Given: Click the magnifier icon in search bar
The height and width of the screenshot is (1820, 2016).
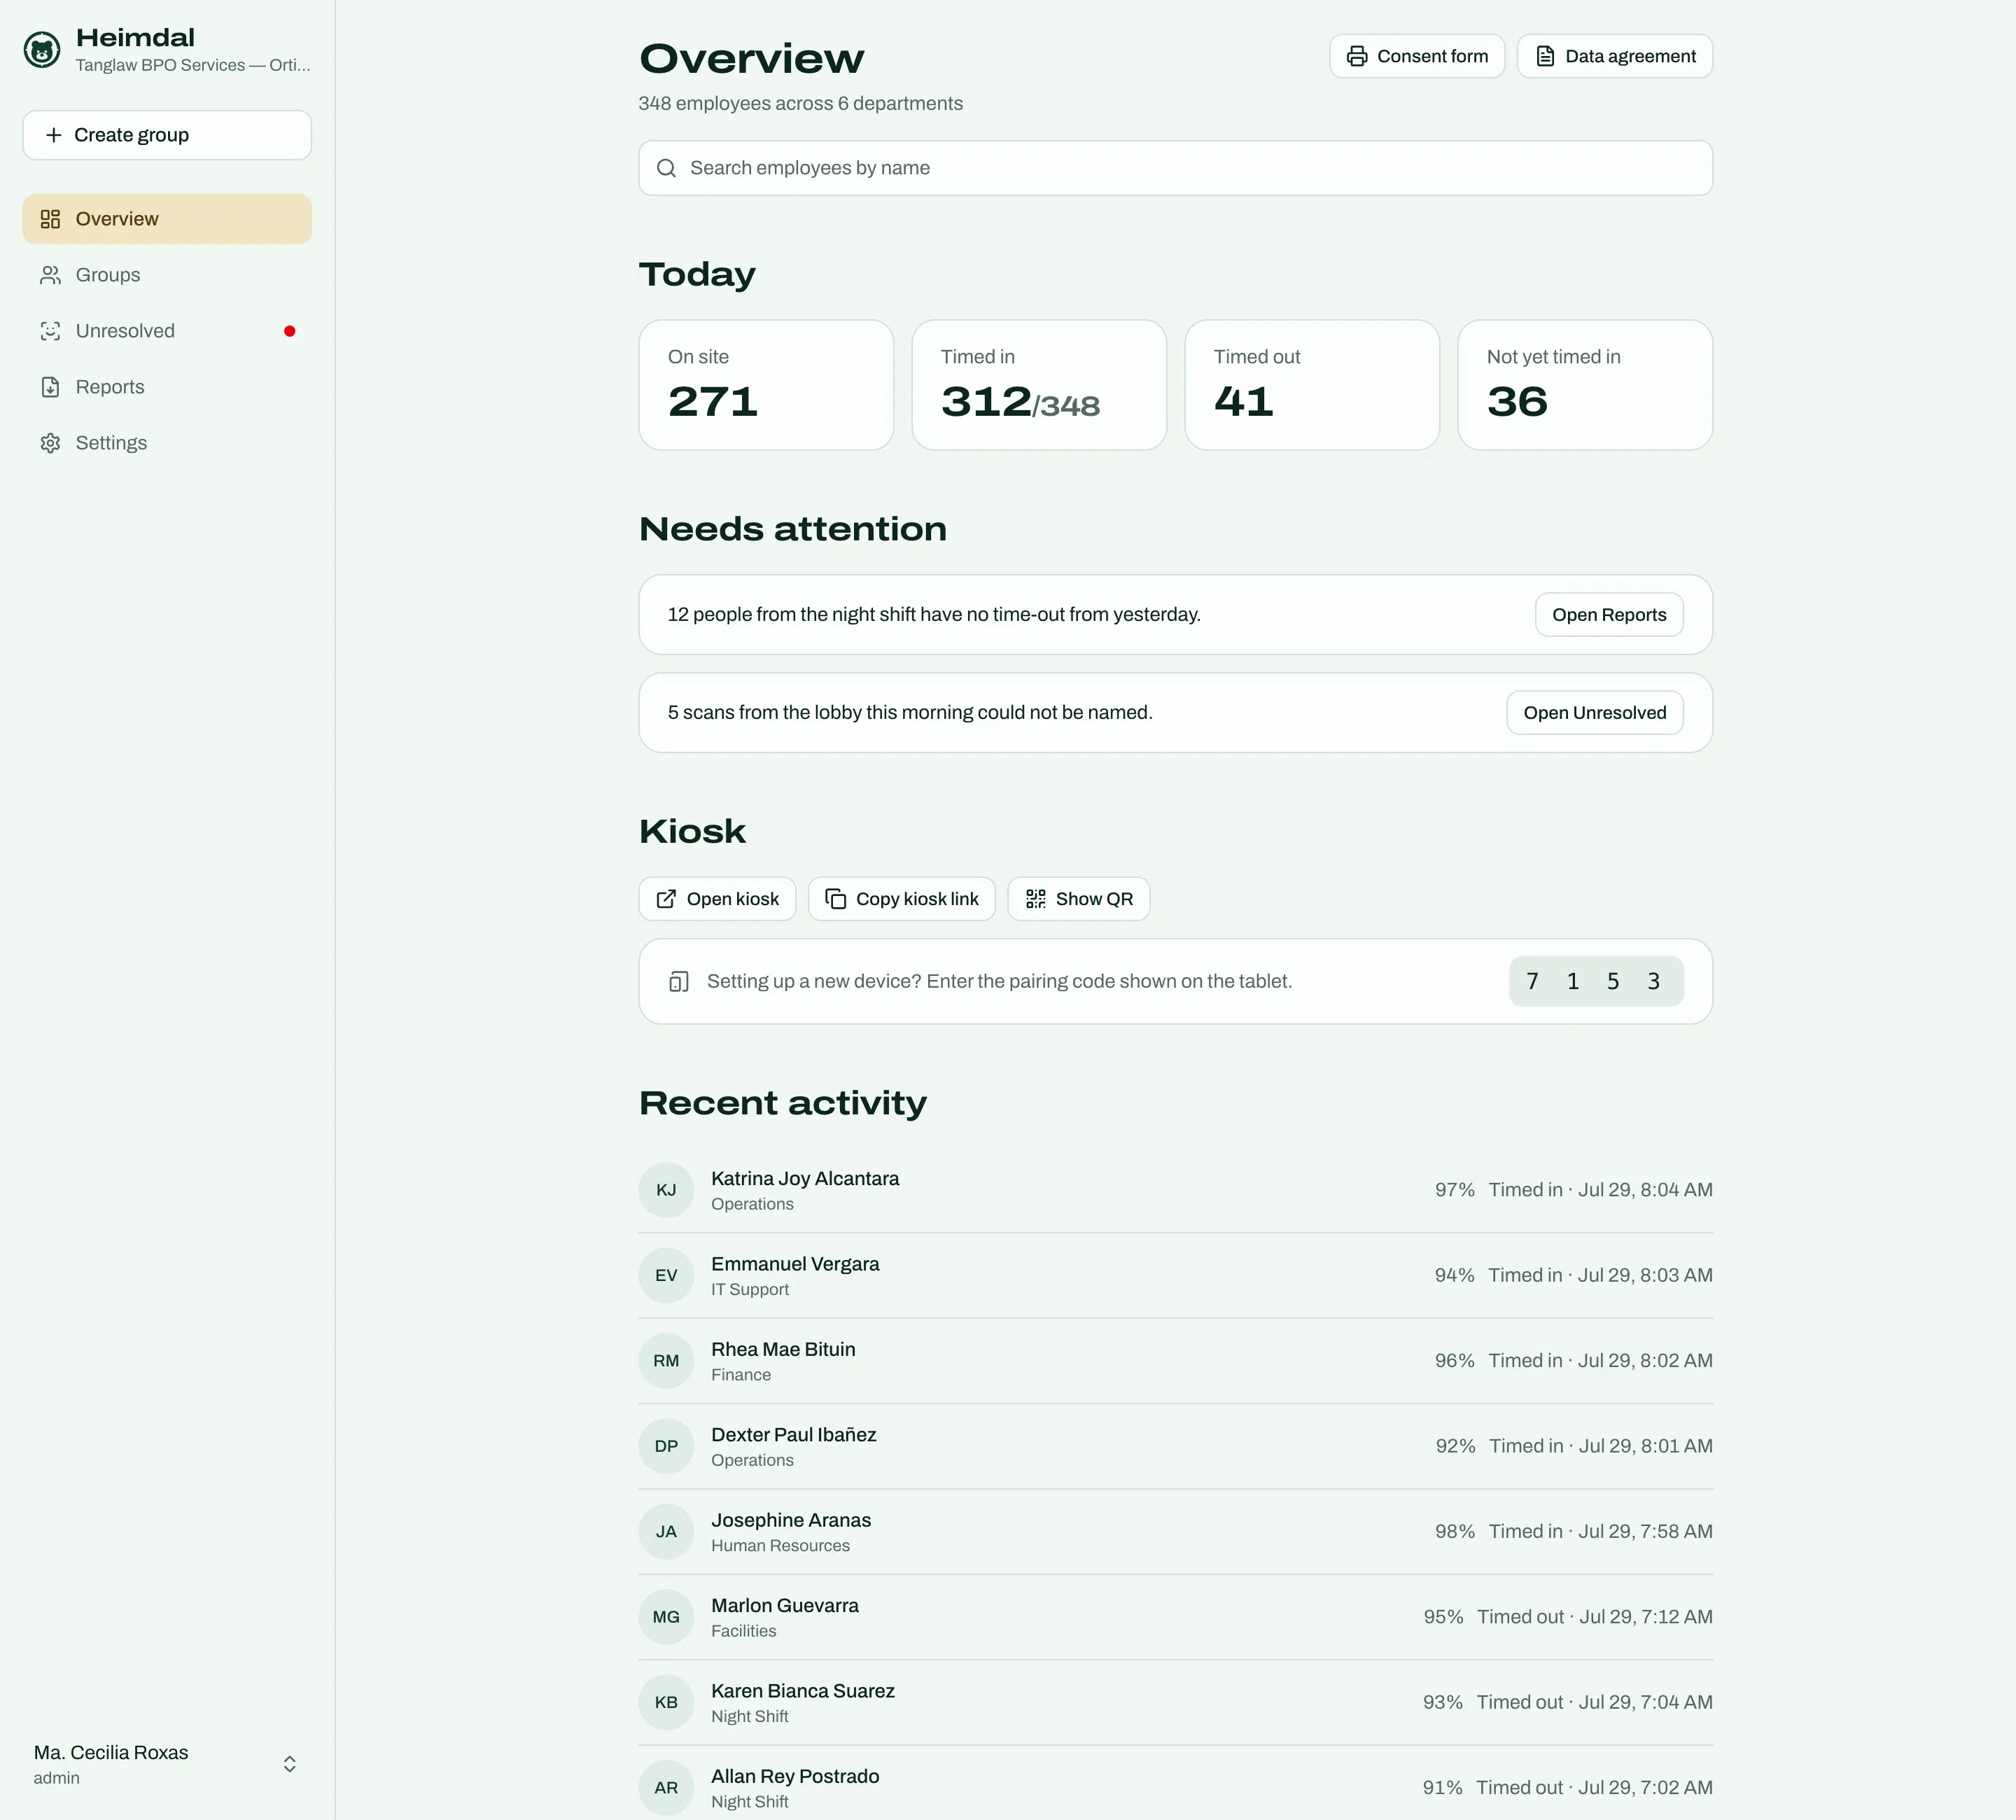Looking at the screenshot, I should click(666, 168).
